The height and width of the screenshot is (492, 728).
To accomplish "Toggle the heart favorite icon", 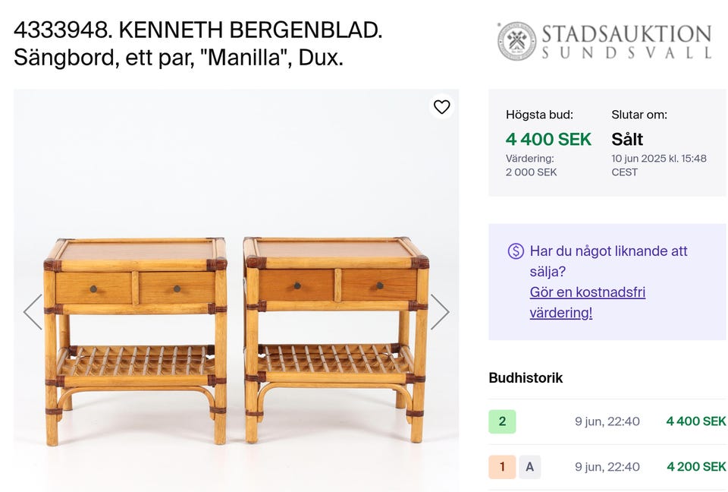I will click(x=442, y=108).
